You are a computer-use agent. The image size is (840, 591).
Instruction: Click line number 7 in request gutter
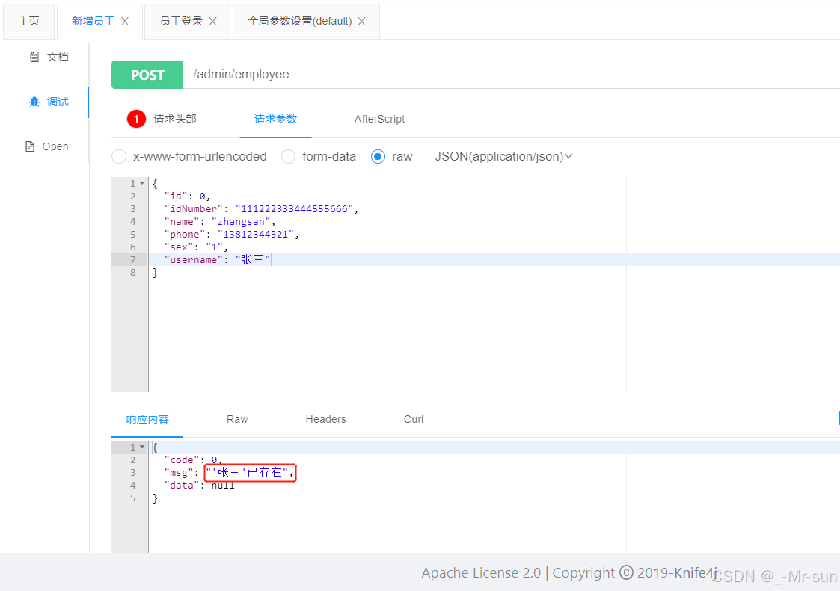point(133,259)
